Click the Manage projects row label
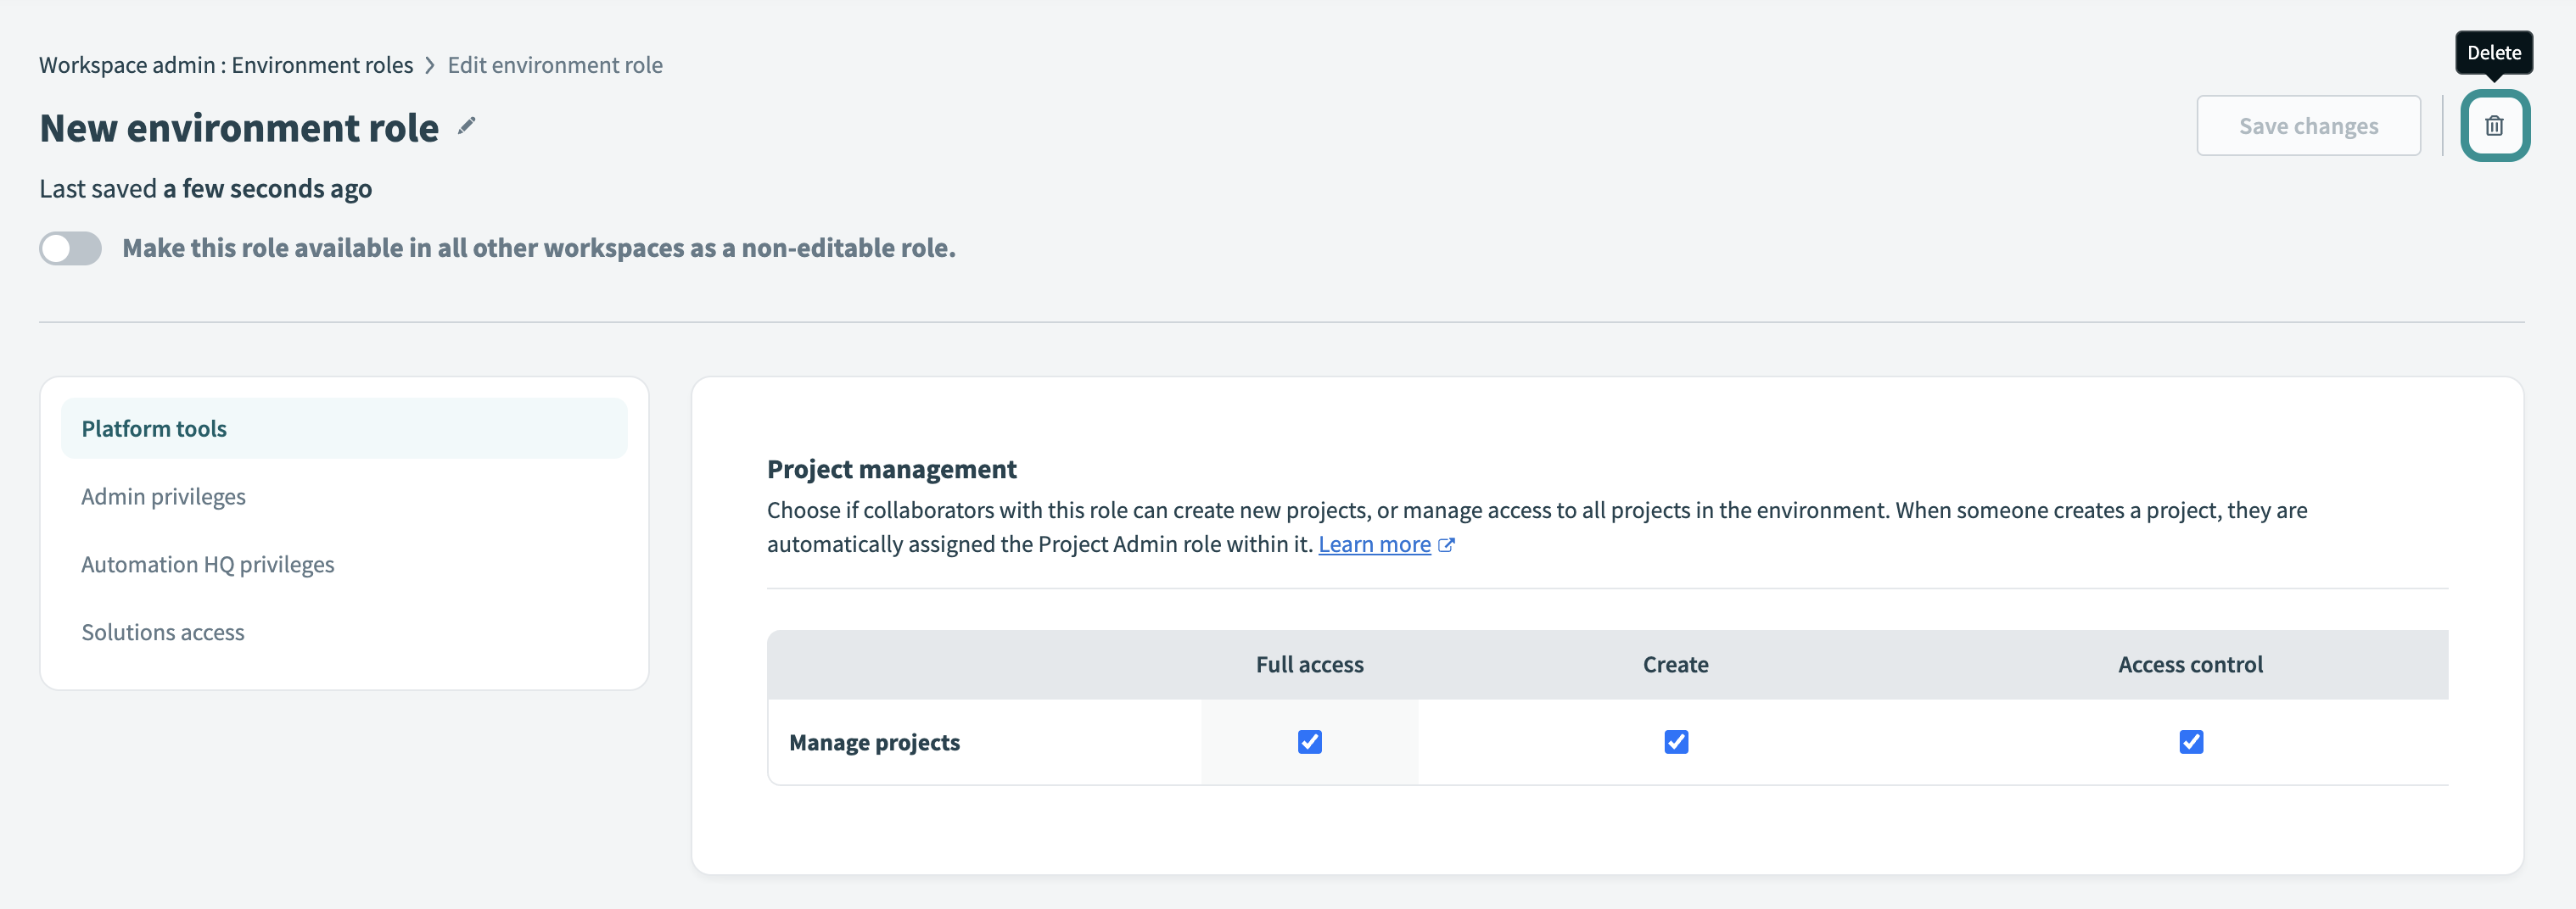The image size is (2576, 909). (x=874, y=741)
